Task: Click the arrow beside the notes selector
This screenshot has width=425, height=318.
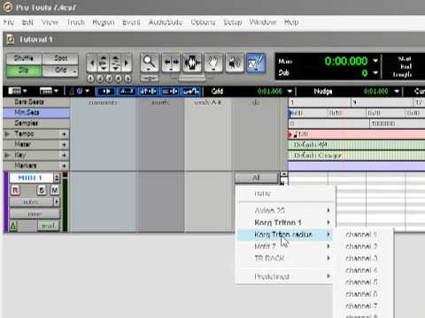Action: [x=57, y=202]
